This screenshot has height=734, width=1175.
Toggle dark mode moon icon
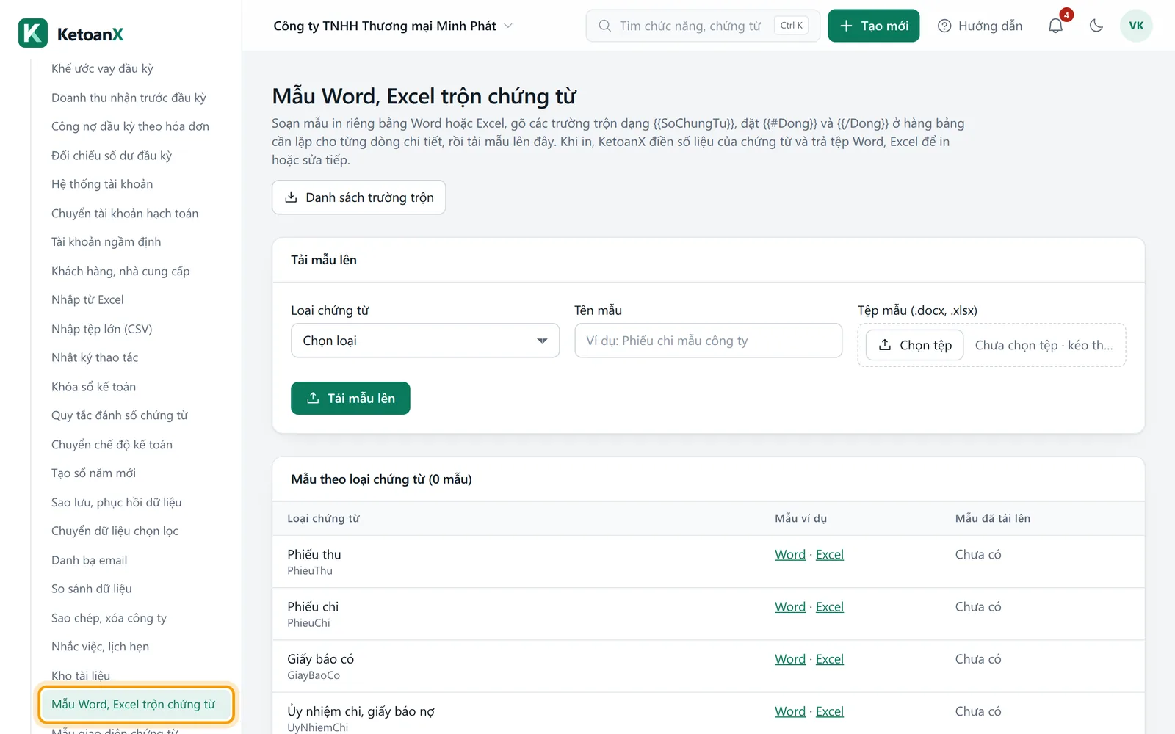(x=1096, y=26)
